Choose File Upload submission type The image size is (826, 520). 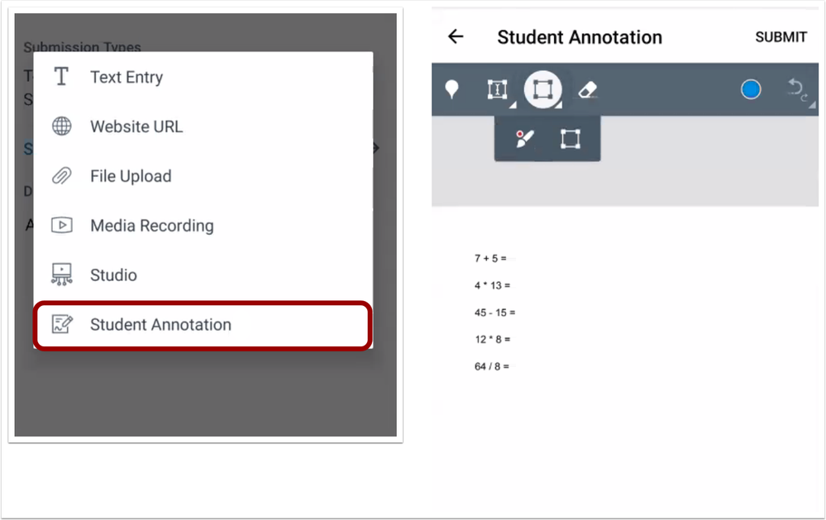[203, 176]
